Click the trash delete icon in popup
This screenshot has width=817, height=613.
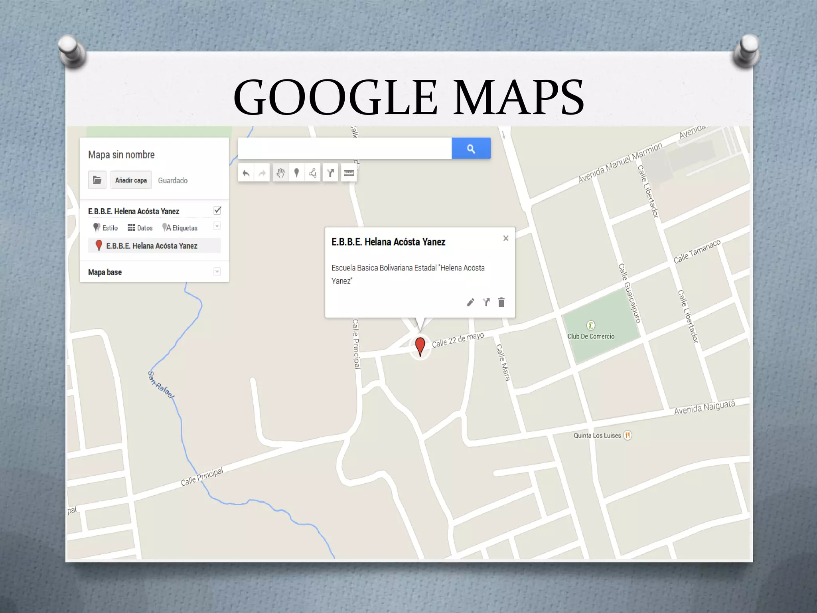tap(501, 302)
